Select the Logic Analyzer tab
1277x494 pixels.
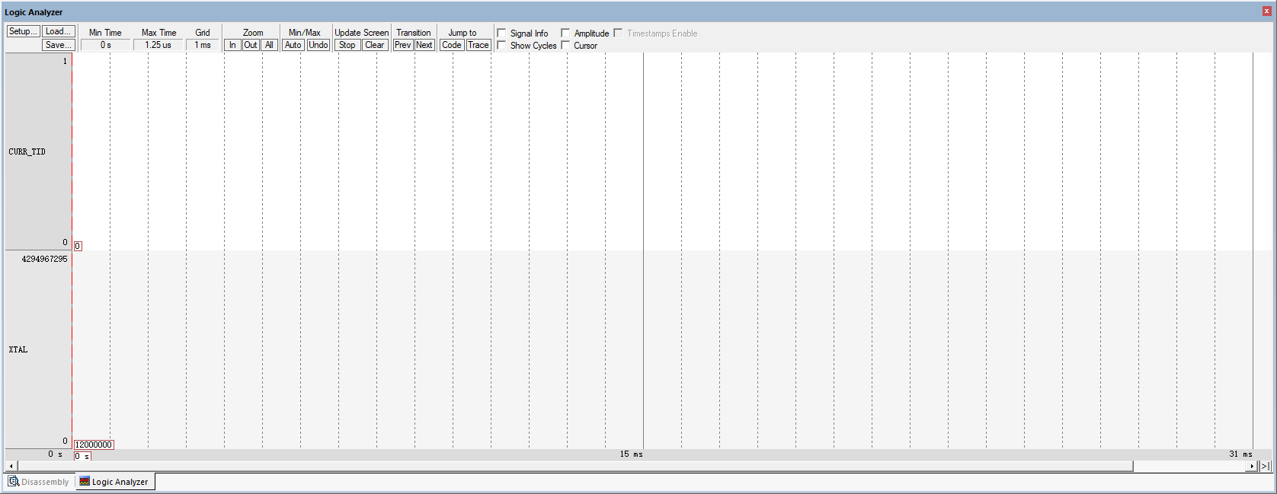[114, 482]
